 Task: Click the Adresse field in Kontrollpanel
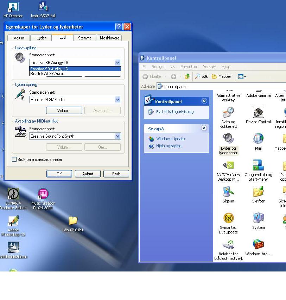click(221, 87)
